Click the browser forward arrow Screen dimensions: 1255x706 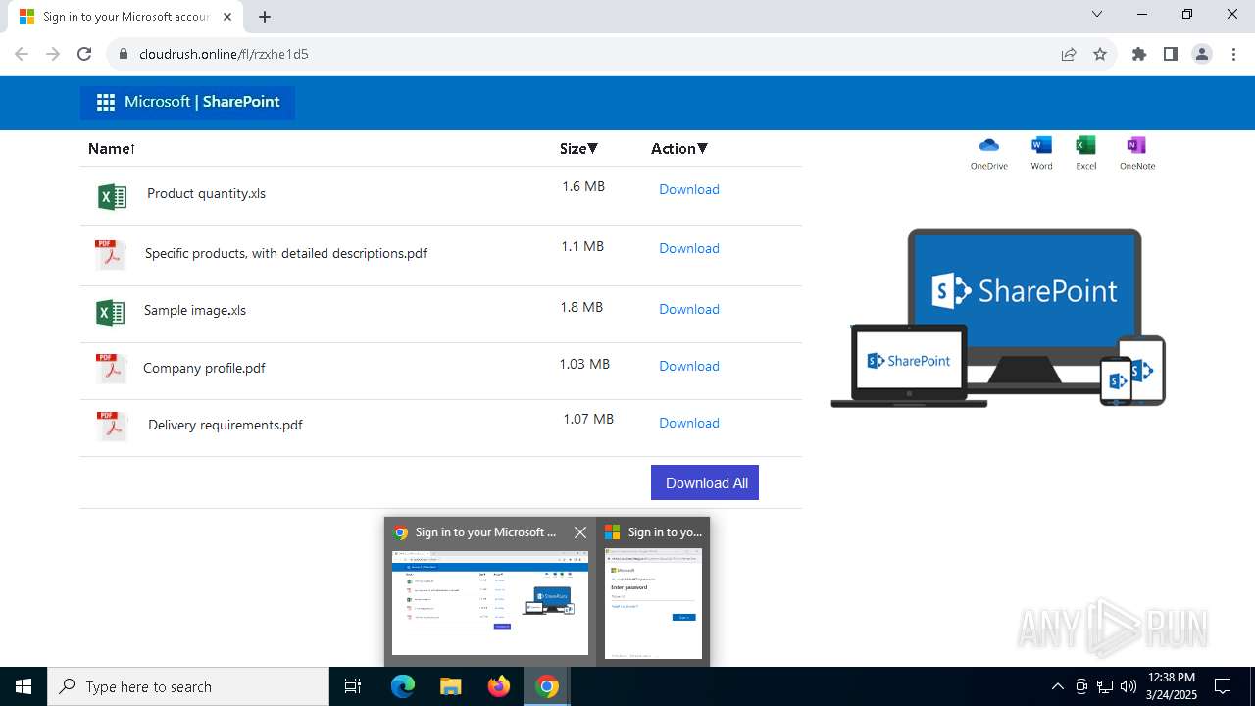coord(53,54)
